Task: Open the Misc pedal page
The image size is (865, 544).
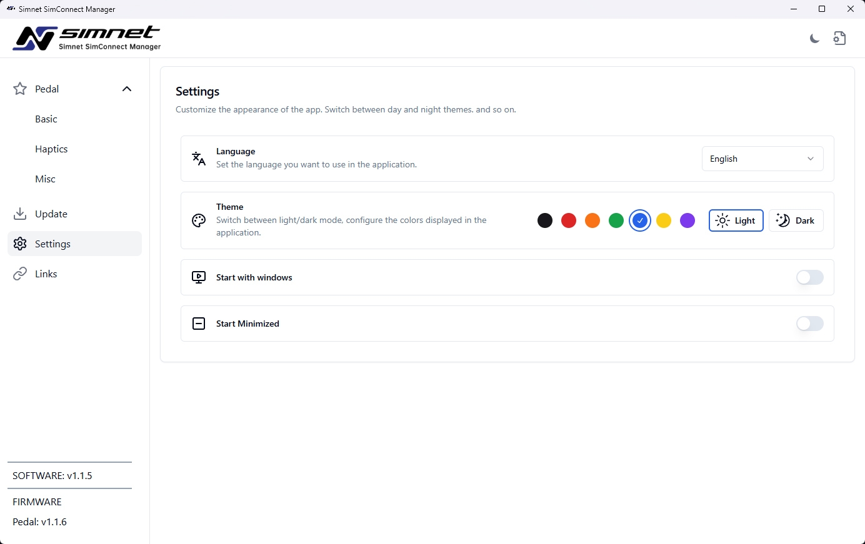Action: [x=45, y=179]
